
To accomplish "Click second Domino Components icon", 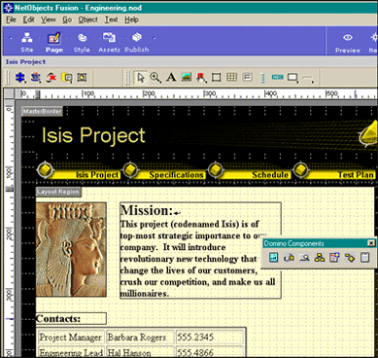I will point(289,258).
